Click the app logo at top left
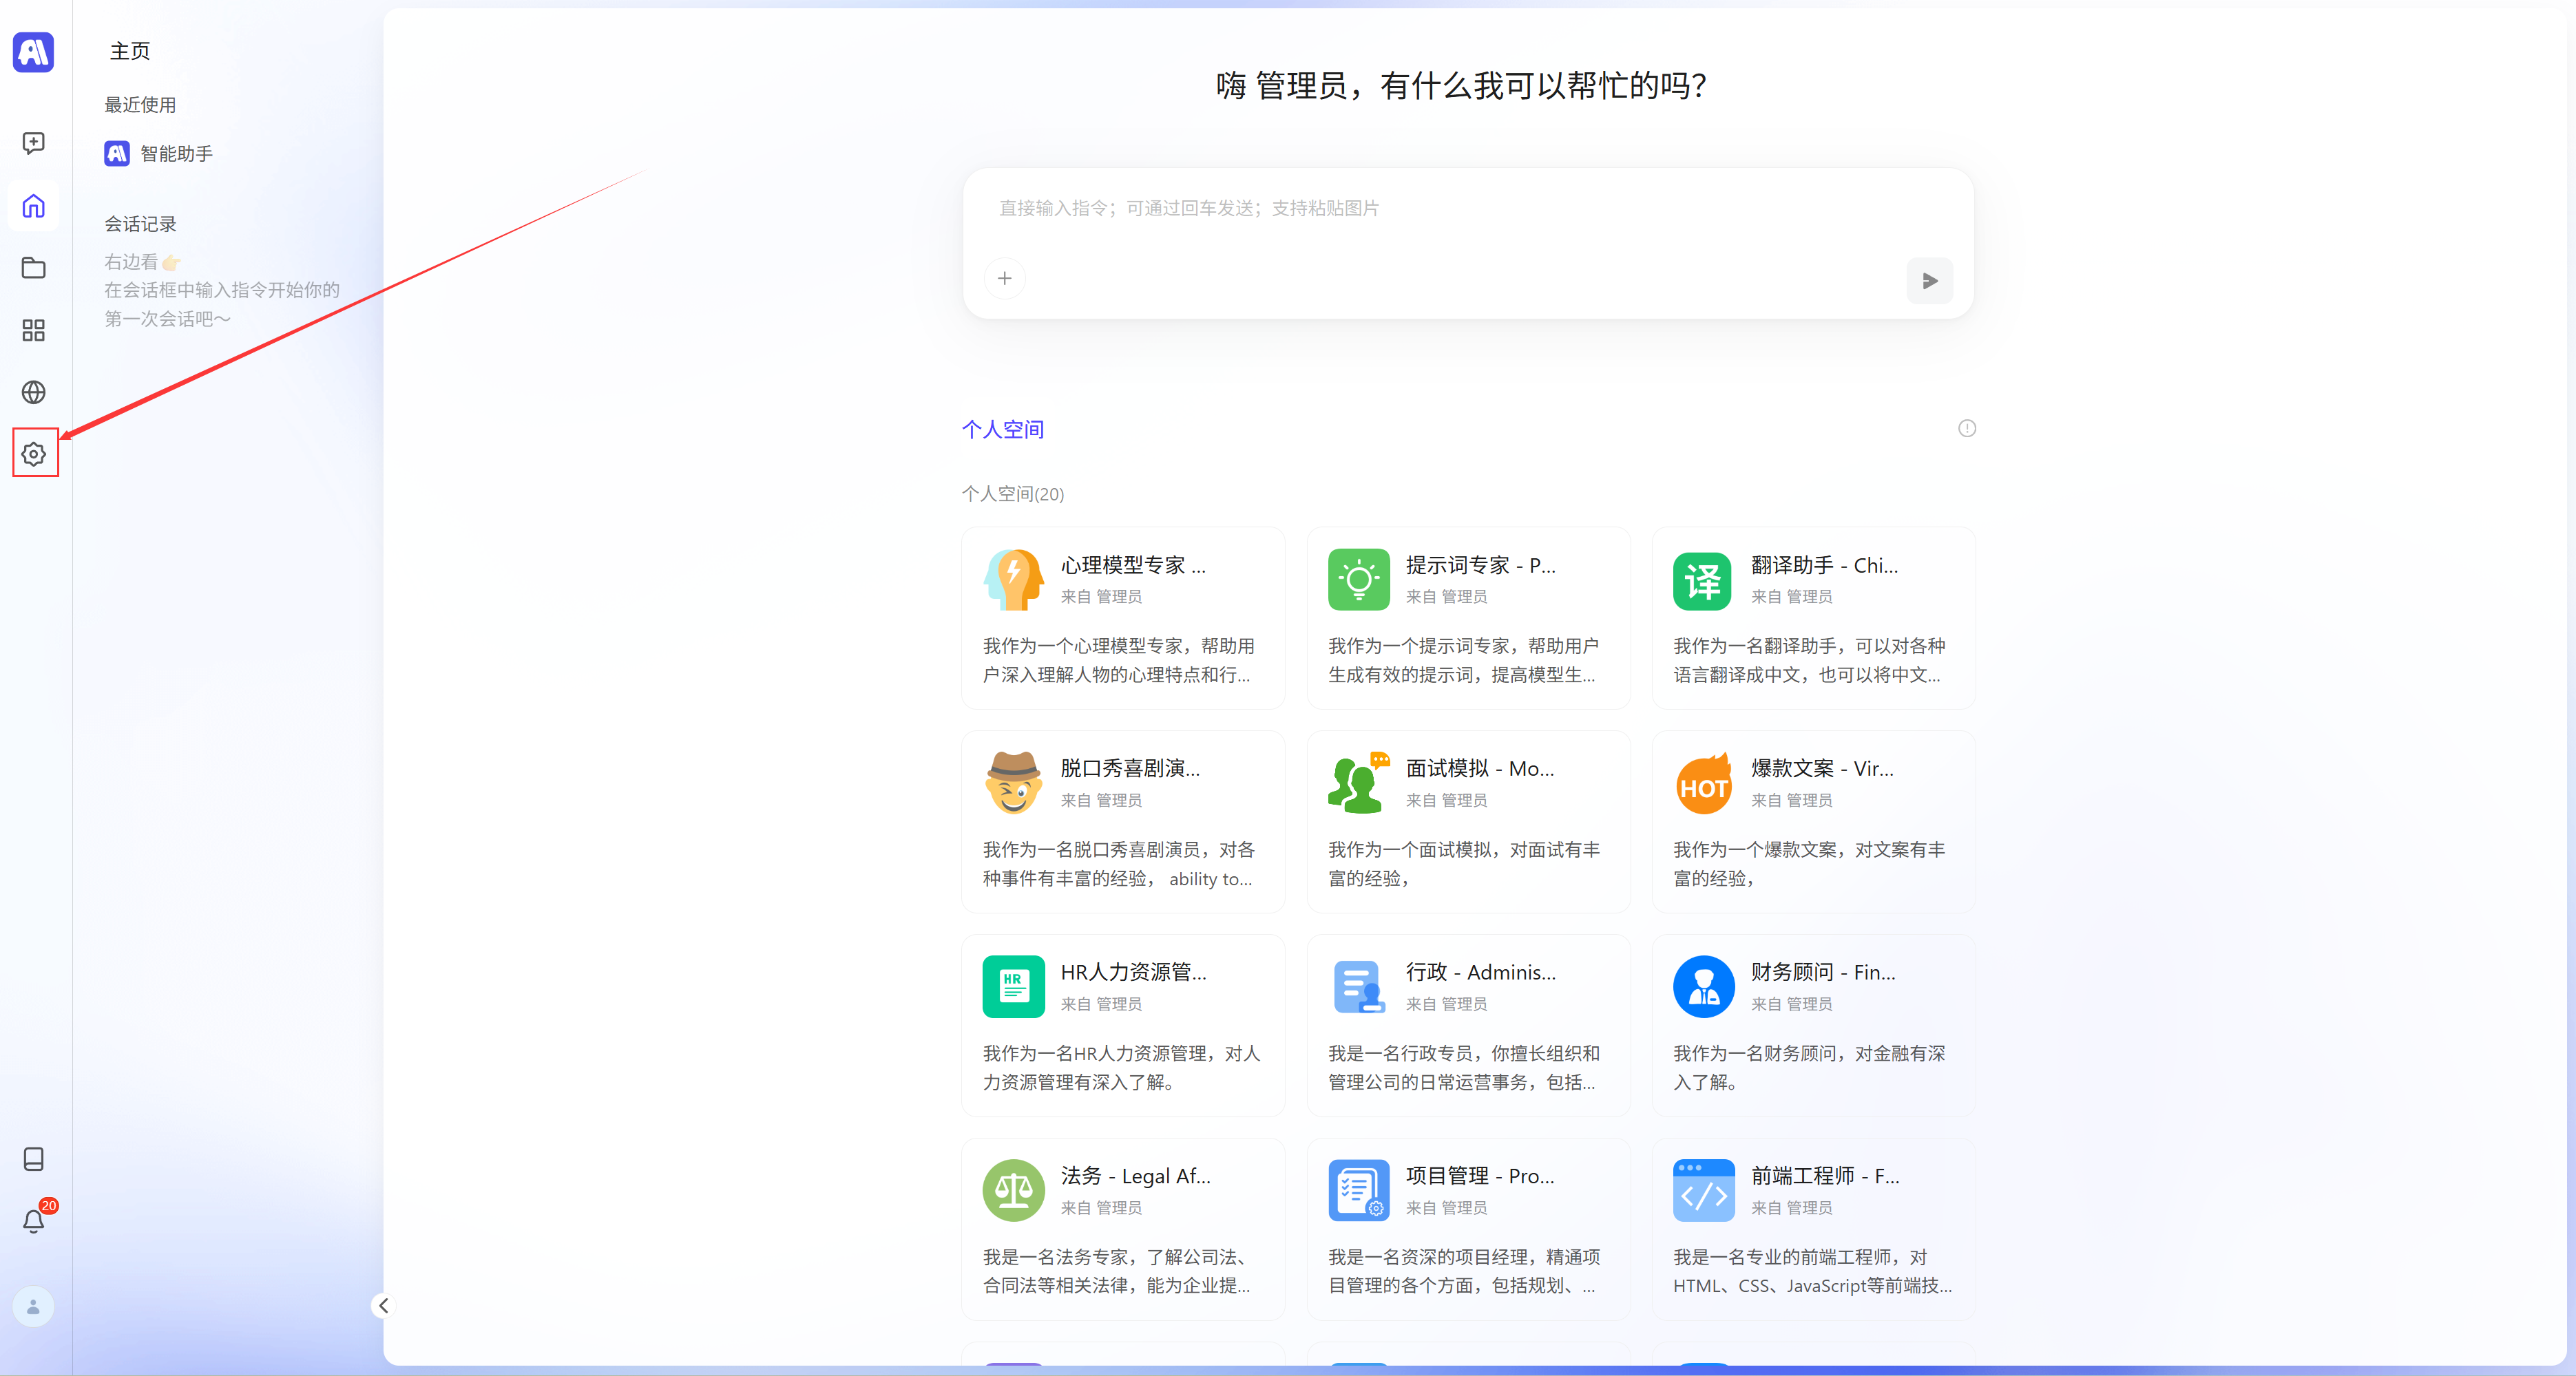The height and width of the screenshot is (1376, 2576). (x=34, y=52)
